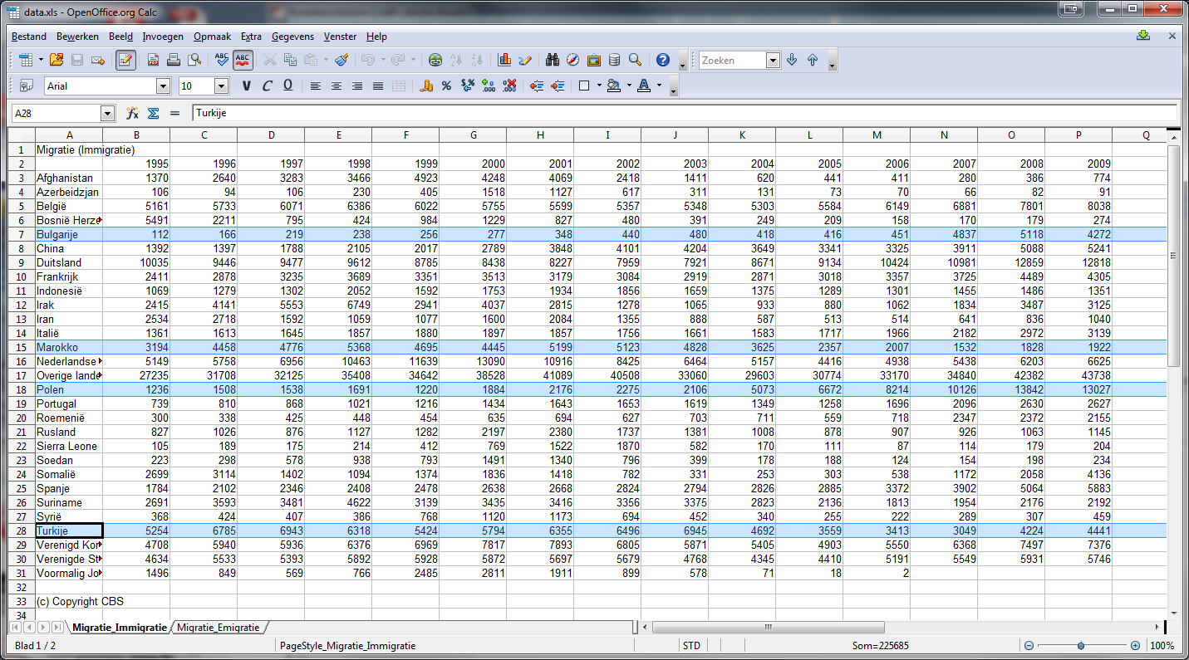Zoom in with the plus button

[x=1135, y=645]
